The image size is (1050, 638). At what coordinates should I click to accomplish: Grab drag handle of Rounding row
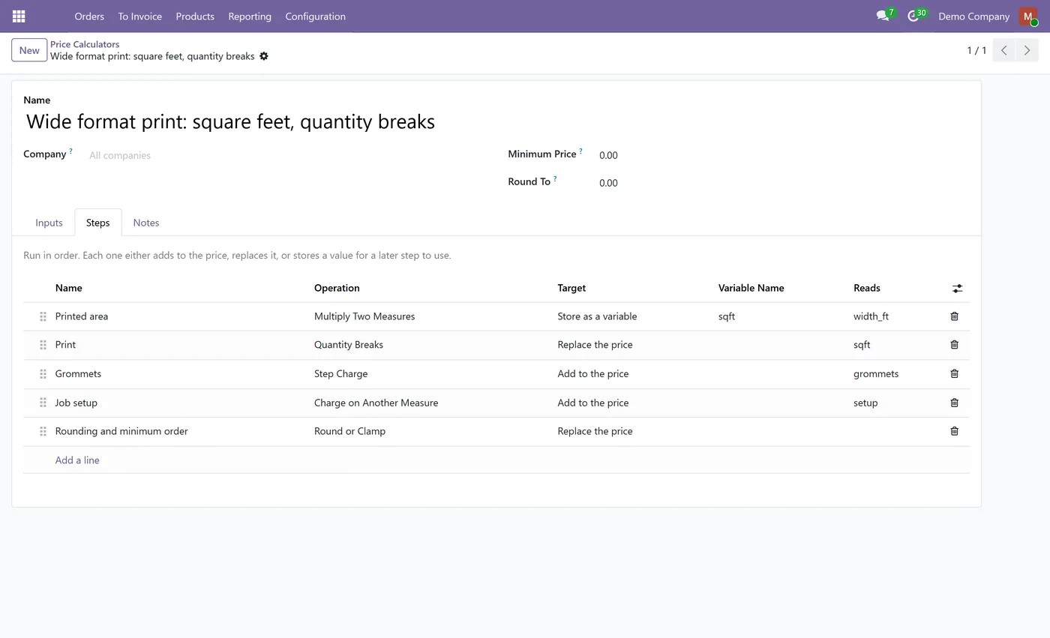[x=43, y=431]
